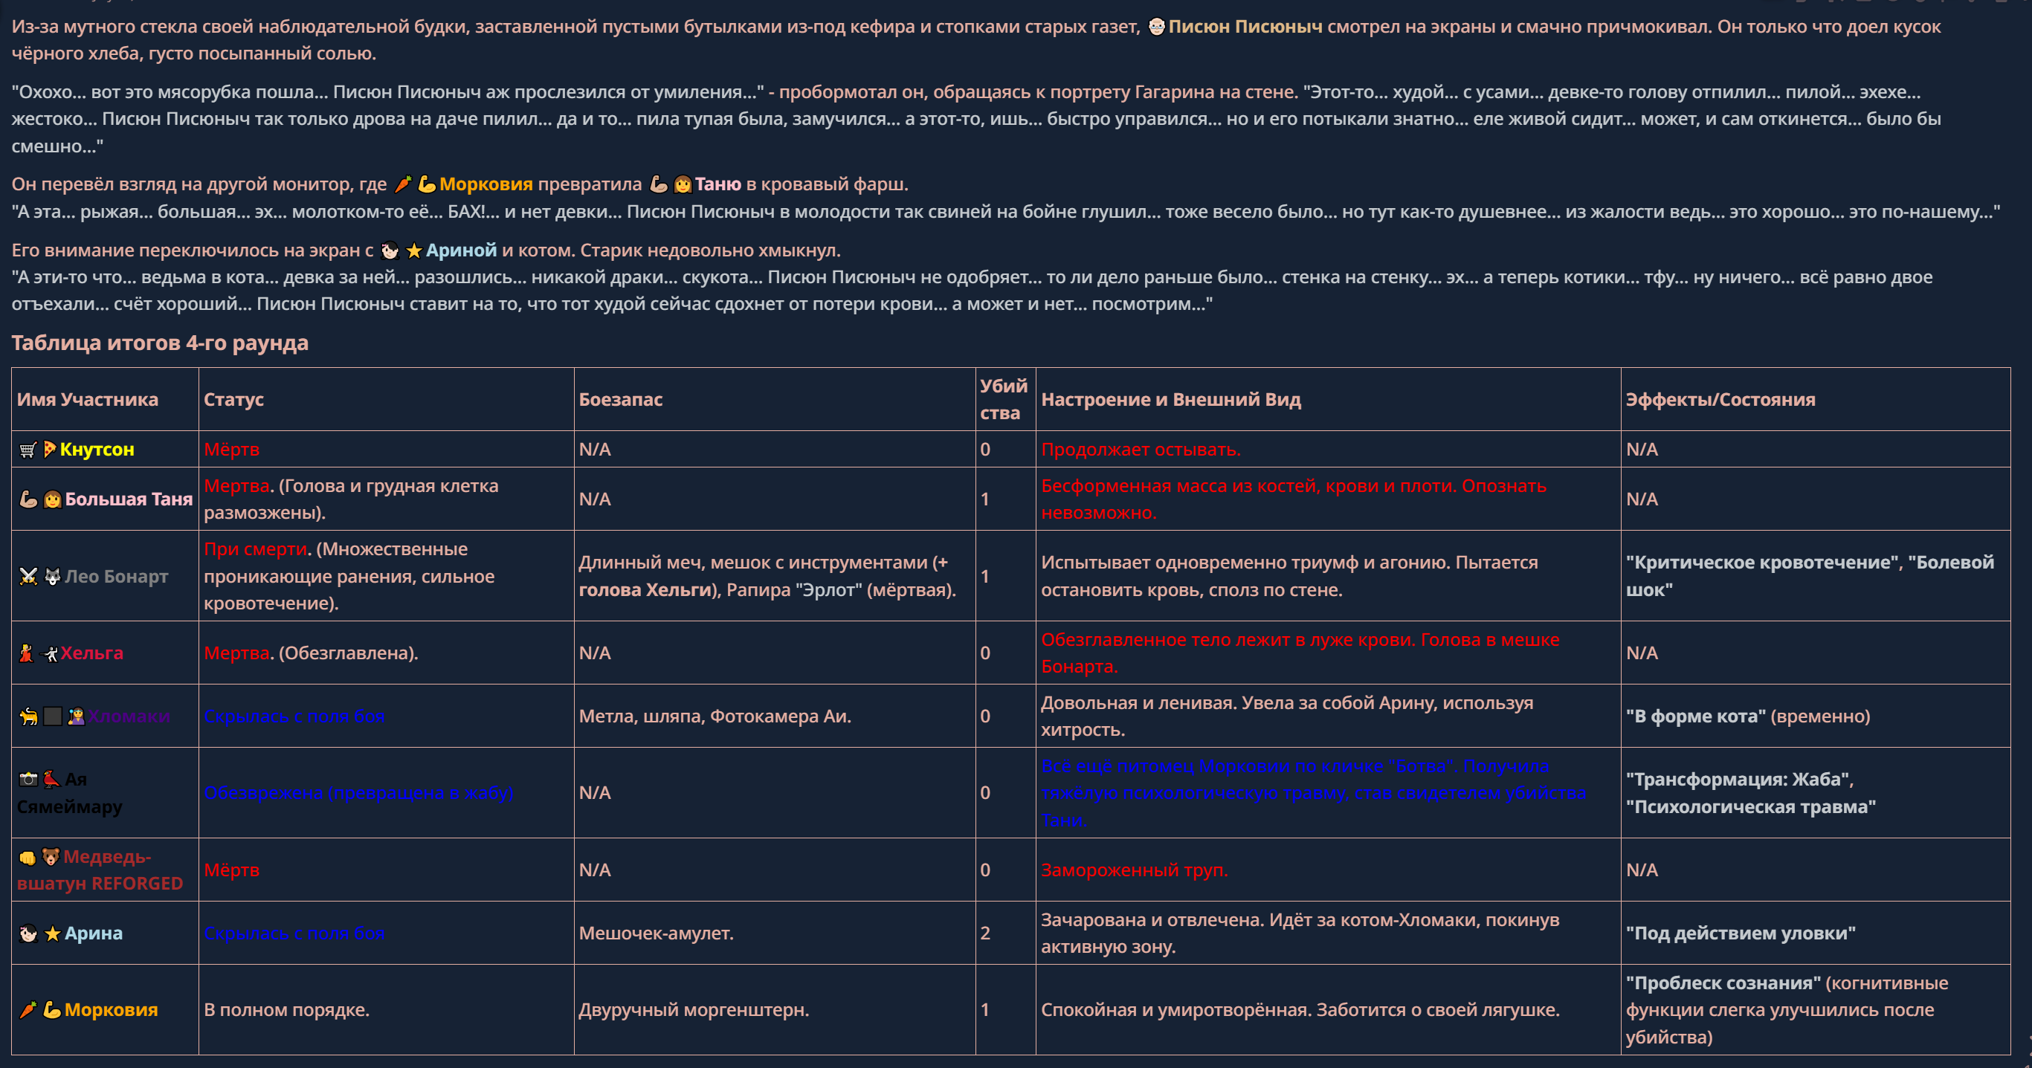Click the Обезврежена (превращена в жабу) status
Screen dimensions: 2032x1068
359,793
